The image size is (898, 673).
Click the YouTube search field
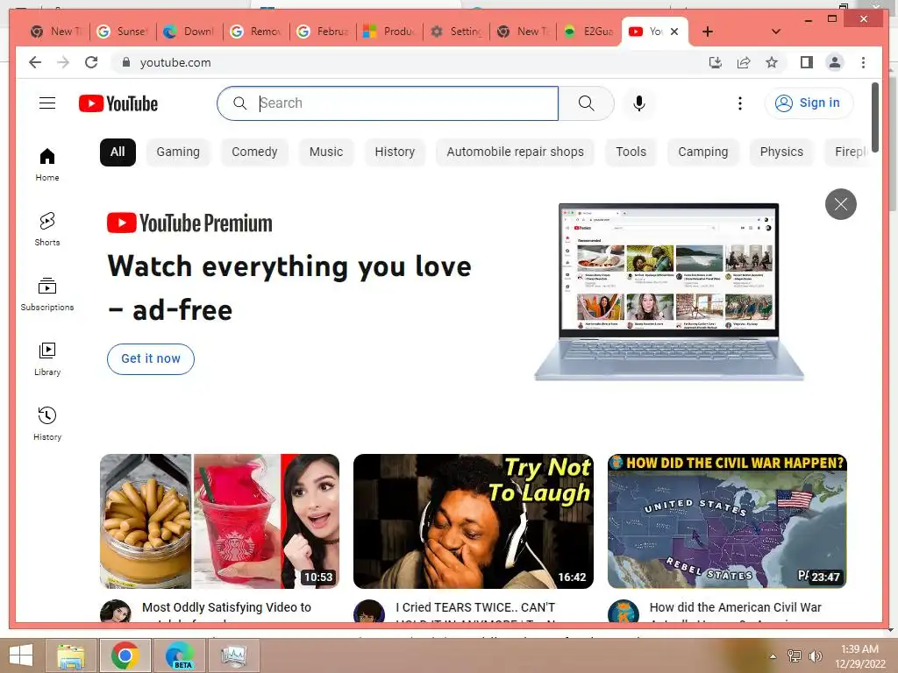pos(388,103)
